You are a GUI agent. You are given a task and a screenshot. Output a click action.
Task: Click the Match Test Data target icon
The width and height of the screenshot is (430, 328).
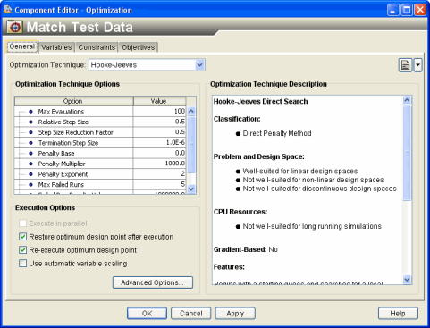pos(14,27)
